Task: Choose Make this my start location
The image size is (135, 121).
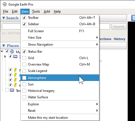Action: (x=60, y=118)
